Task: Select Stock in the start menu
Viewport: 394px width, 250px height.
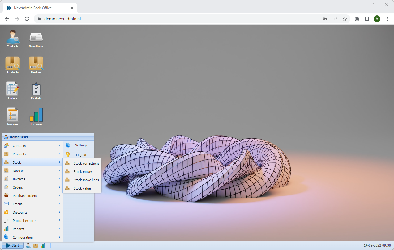Action: 32,162
